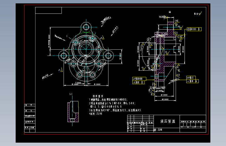Click the 21.0000 dimension text
Viewport: 226px width, 146px height.
pos(160,90)
